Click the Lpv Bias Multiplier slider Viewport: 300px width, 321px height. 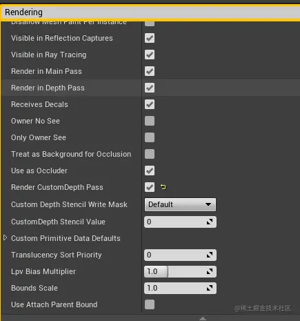tap(180, 271)
